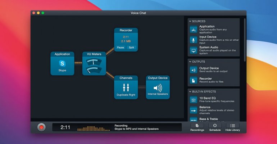Collapse the SOURCES section
The width and height of the screenshot is (277, 144).
coord(190,22)
